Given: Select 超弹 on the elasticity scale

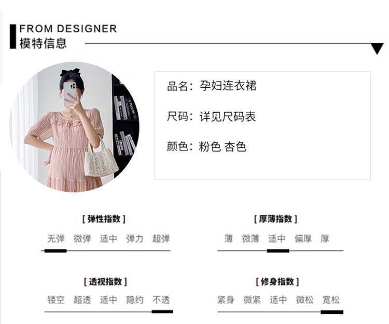Looking at the screenshot, I should pyautogui.click(x=161, y=239).
